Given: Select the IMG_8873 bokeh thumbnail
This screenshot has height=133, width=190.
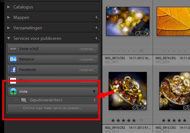Looking at the screenshot, I should coord(128,22).
